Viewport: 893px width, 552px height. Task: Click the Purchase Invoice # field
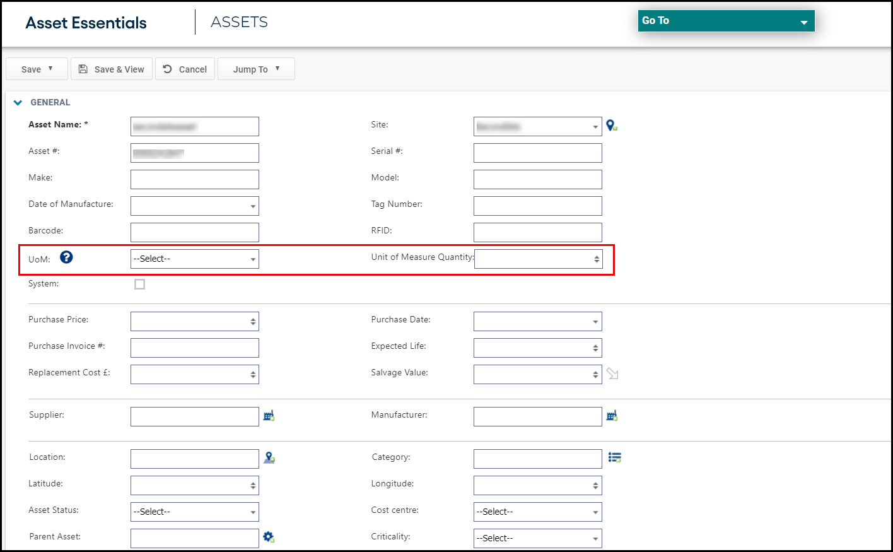click(x=195, y=348)
